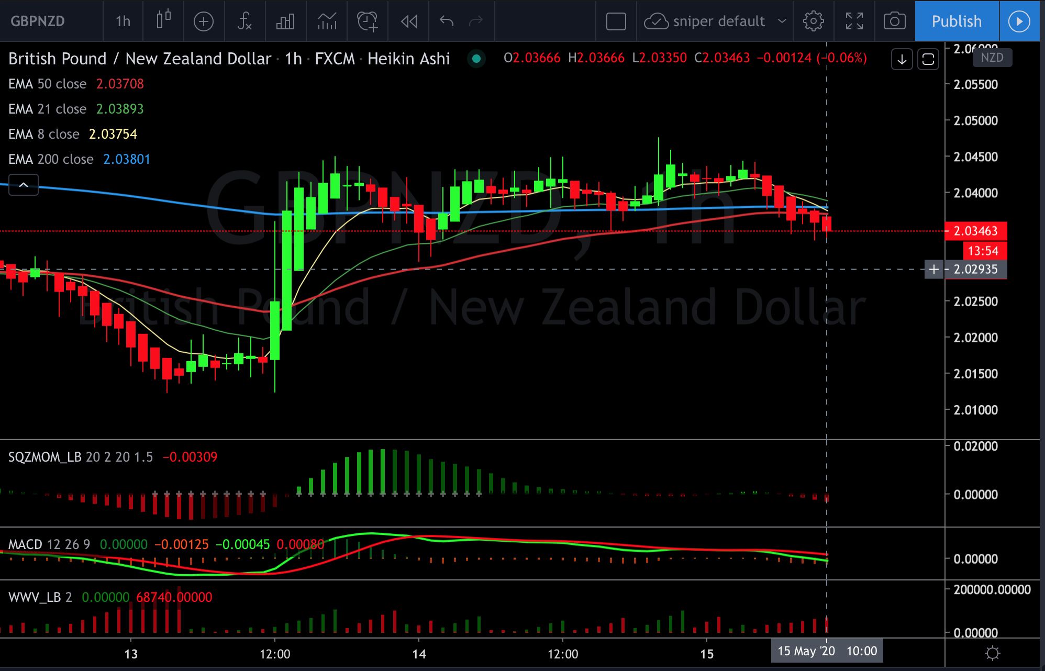
Task: Open the fx indicators menu
Action: pyautogui.click(x=244, y=21)
